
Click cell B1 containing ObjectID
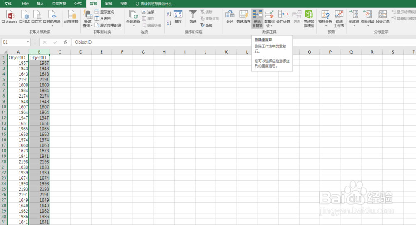[x=39, y=57]
